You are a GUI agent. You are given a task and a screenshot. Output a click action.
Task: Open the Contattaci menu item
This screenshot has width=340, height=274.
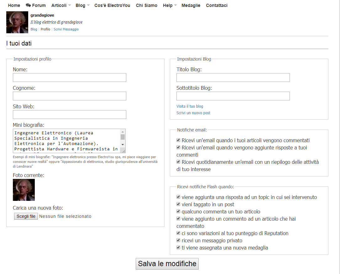(x=217, y=5)
